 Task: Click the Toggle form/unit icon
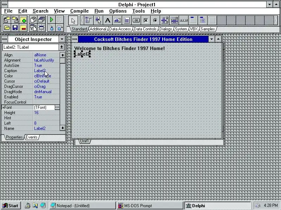(33, 28)
